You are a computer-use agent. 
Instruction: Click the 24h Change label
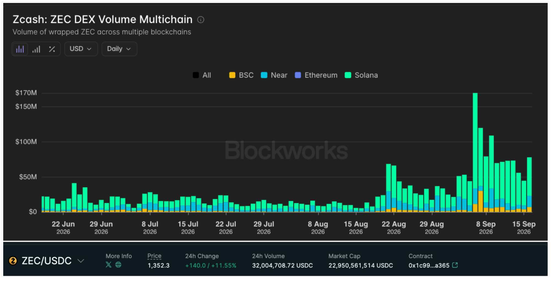pos(202,256)
